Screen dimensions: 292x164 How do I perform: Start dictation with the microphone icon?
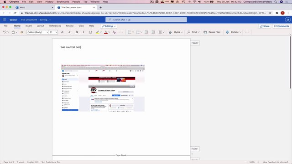[x=227, y=32]
